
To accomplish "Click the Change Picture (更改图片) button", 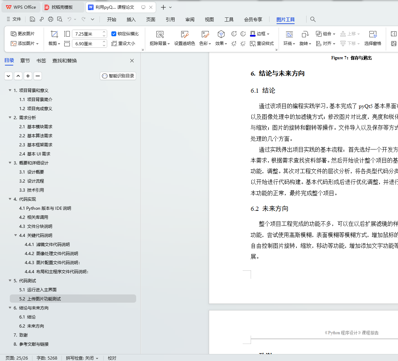I will (x=23, y=34).
